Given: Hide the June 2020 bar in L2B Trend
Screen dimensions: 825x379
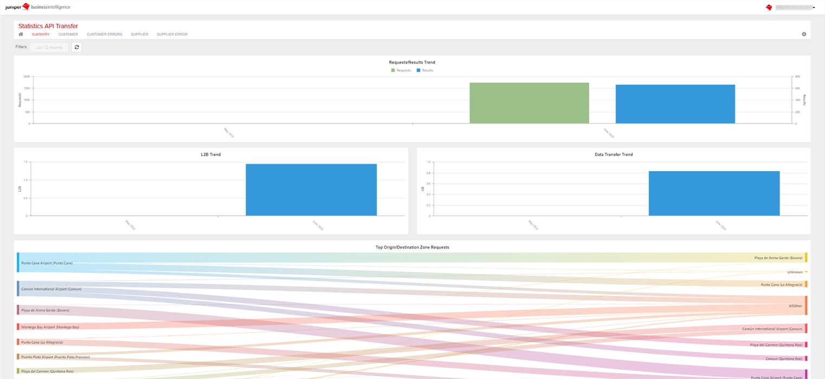Looking at the screenshot, I should pyautogui.click(x=311, y=190).
